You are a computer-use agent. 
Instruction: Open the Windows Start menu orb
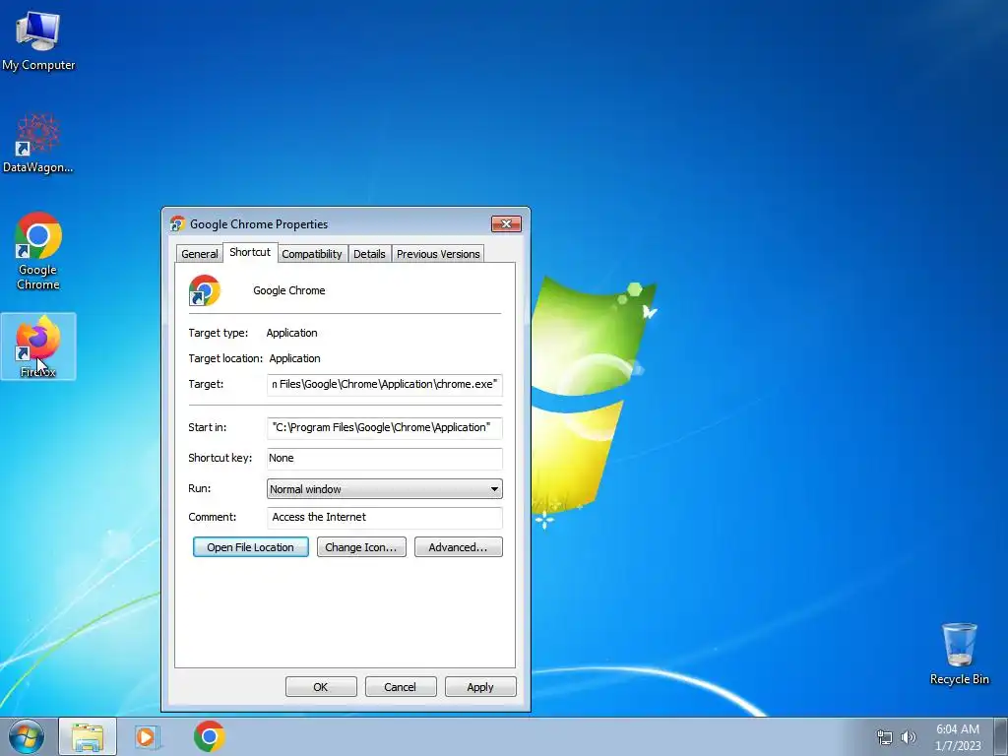point(27,736)
